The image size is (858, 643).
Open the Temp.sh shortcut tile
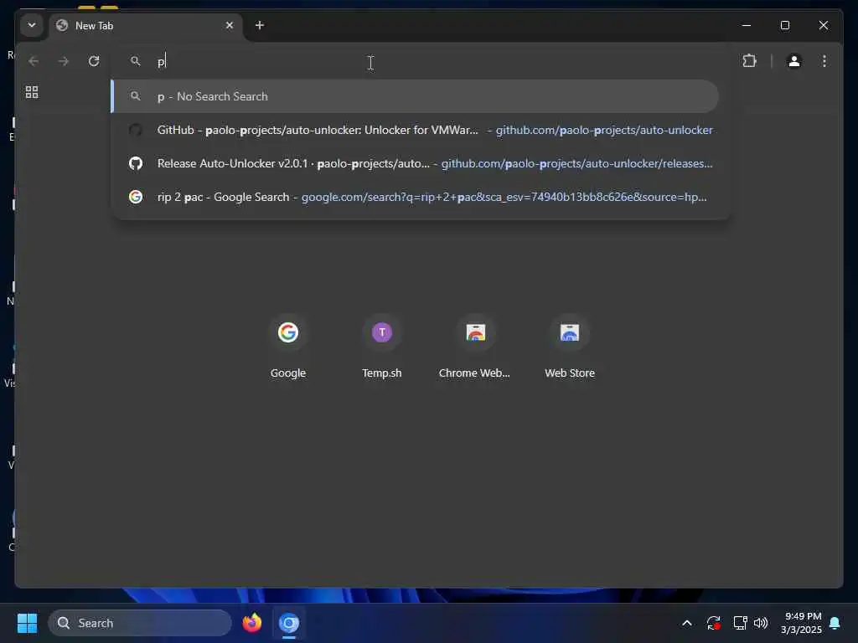(x=382, y=347)
